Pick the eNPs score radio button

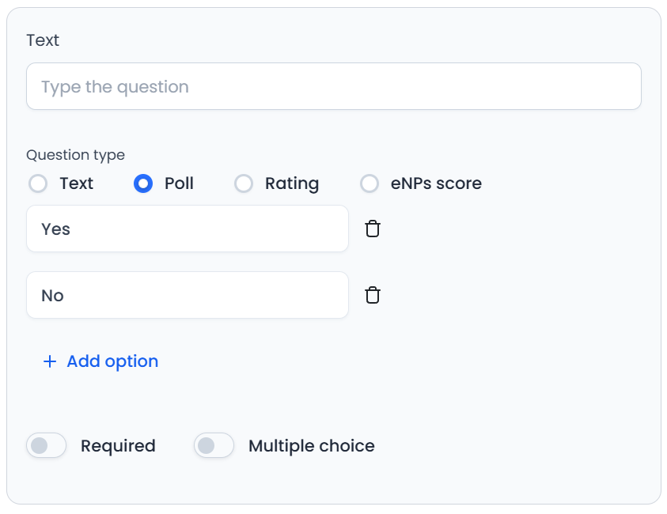(370, 184)
